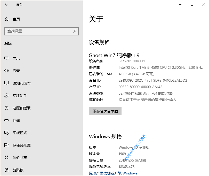Click version number 1909
This screenshot has height=176, width=209.
pos(122,154)
